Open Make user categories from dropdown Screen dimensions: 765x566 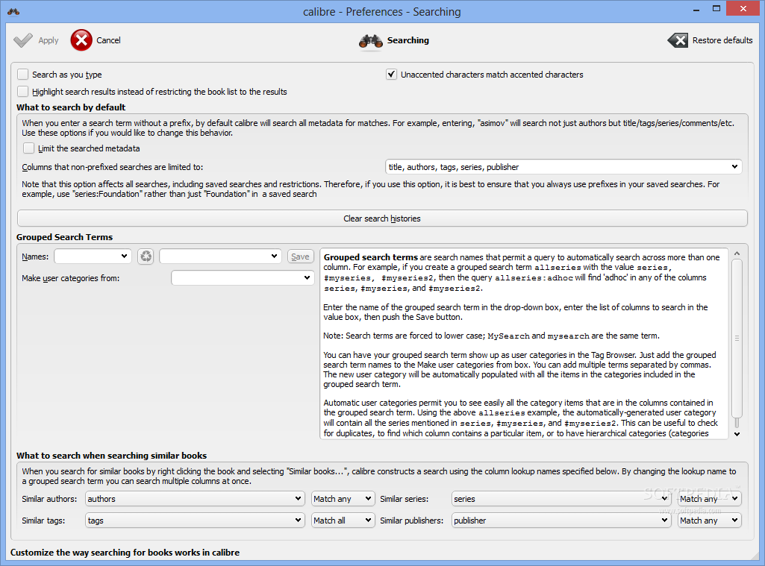pyautogui.click(x=243, y=278)
